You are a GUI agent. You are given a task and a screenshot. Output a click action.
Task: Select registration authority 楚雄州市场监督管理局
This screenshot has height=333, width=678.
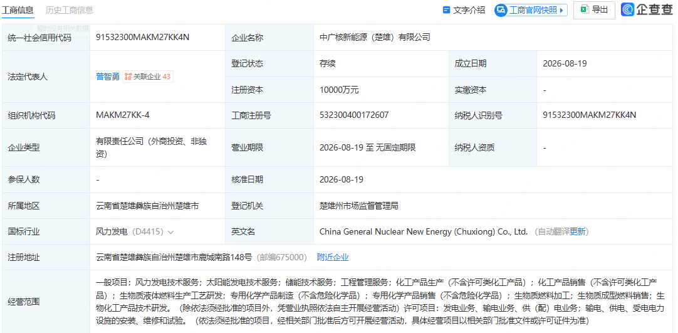tap(359, 206)
